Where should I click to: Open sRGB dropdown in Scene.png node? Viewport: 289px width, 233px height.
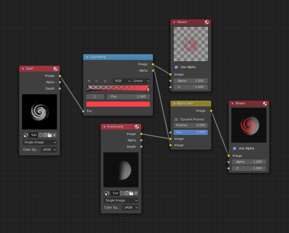click(x=130, y=208)
